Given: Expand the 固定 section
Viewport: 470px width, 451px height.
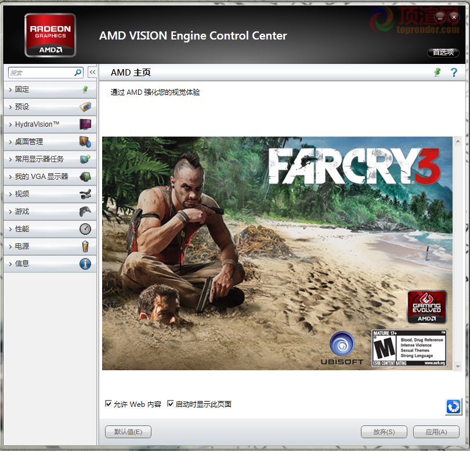Looking at the screenshot, I should pos(50,90).
